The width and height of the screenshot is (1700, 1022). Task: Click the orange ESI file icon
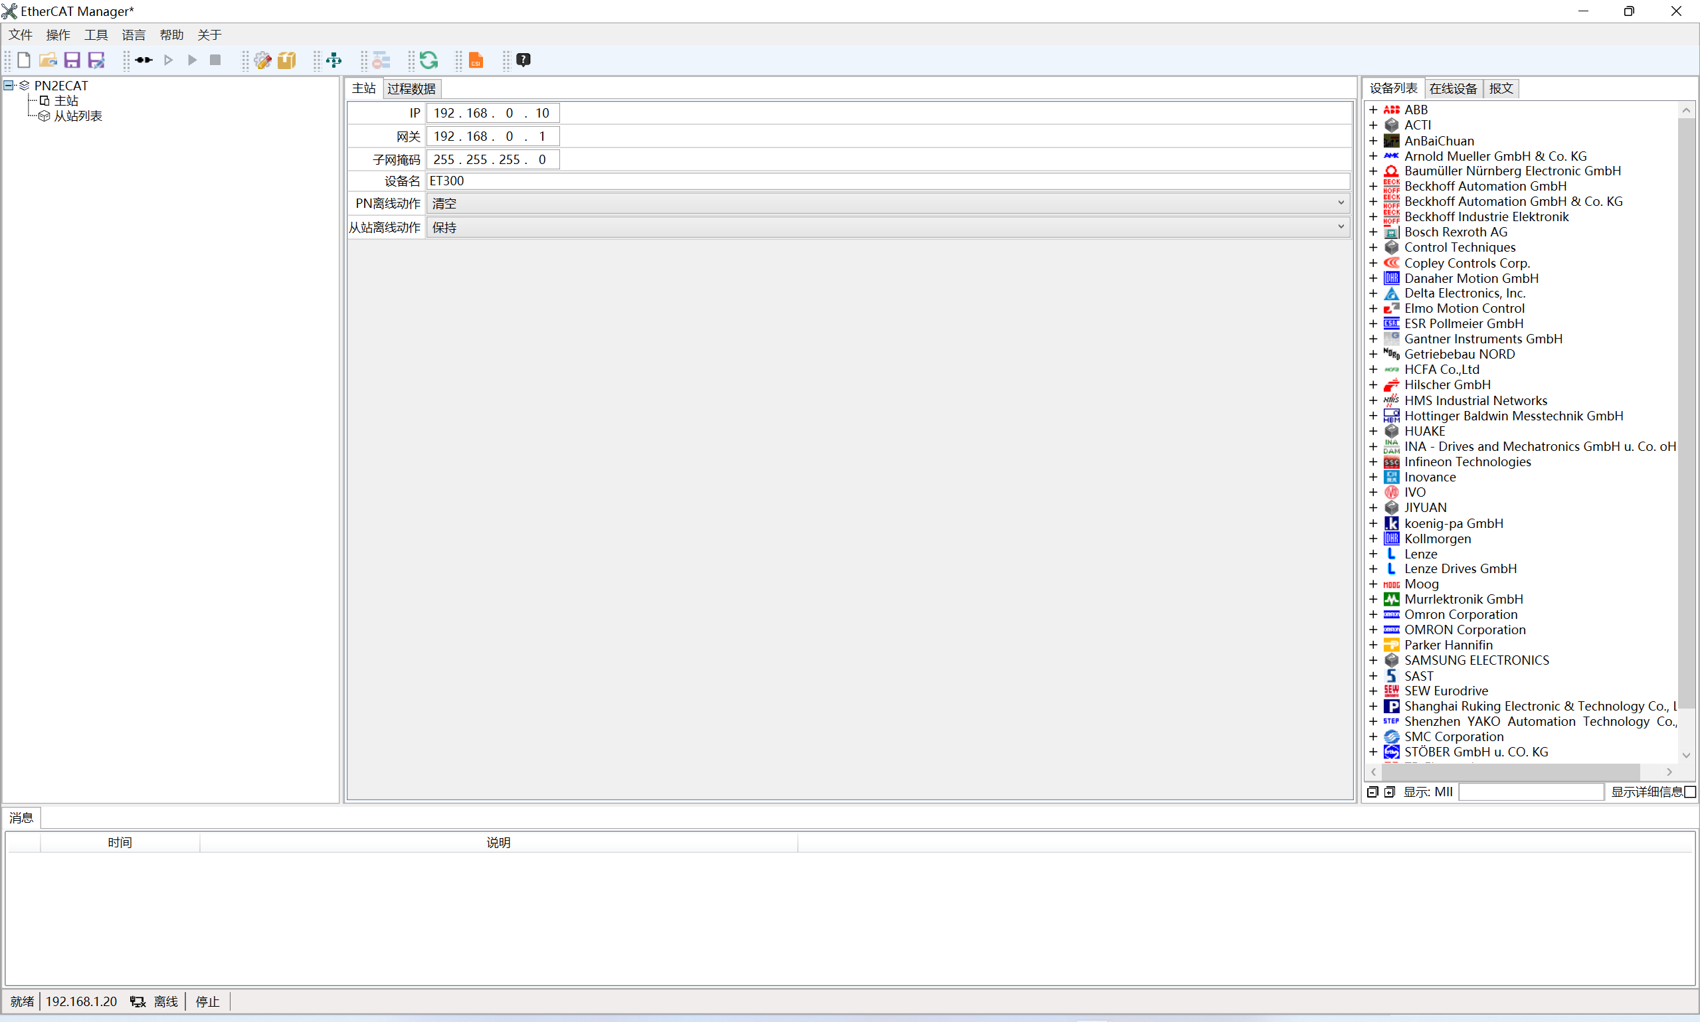476,60
